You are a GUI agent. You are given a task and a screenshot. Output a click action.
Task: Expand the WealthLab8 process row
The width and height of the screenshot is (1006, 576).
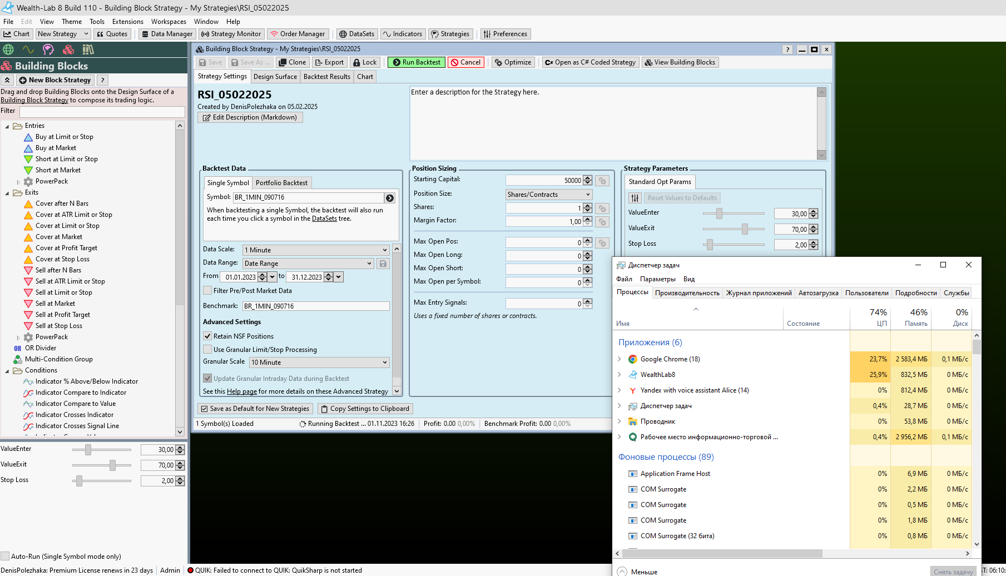620,375
